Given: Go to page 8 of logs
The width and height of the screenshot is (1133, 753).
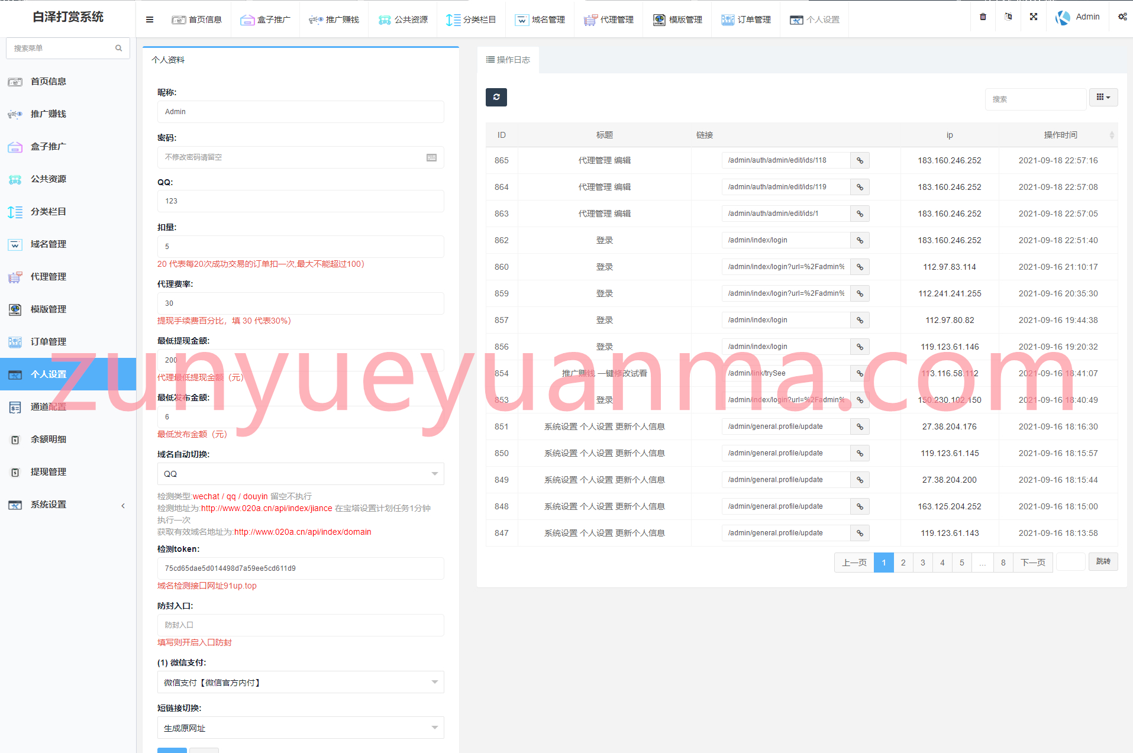Looking at the screenshot, I should click(x=1003, y=563).
